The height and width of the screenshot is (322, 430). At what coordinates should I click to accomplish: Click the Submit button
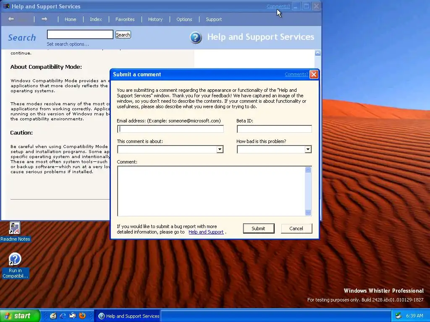(x=259, y=229)
